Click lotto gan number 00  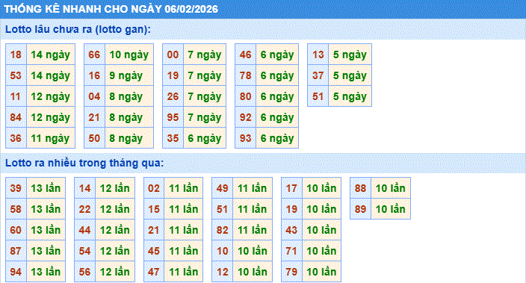[173, 55]
